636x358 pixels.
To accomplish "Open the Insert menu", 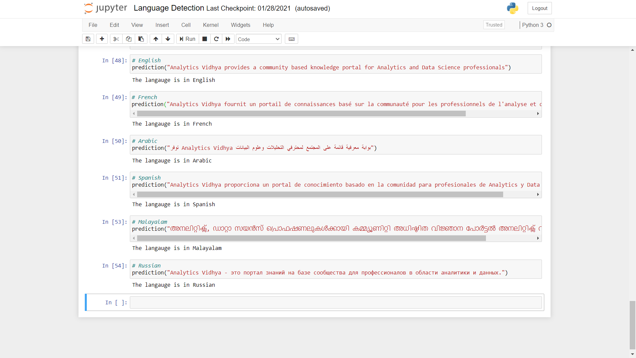I will pyautogui.click(x=162, y=25).
